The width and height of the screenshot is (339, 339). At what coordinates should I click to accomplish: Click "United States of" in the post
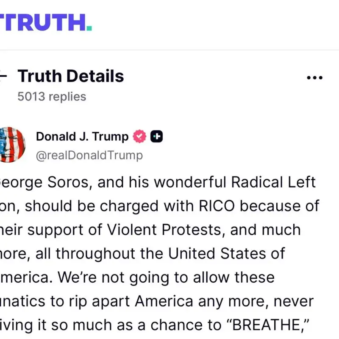point(227,253)
